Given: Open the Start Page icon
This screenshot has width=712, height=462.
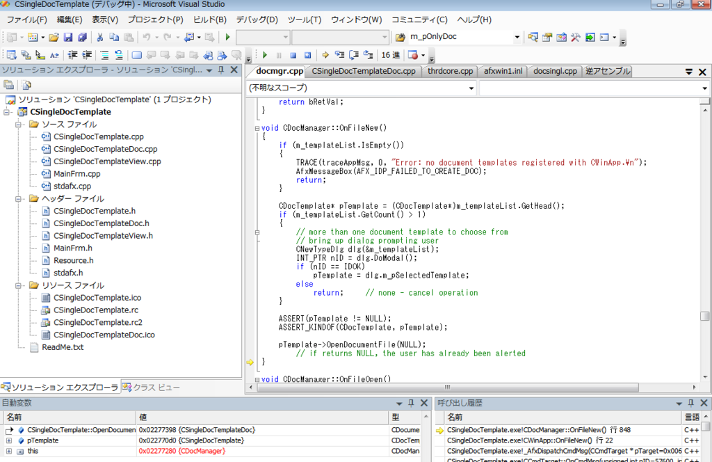Looking at the screenshot, I should (x=590, y=38).
